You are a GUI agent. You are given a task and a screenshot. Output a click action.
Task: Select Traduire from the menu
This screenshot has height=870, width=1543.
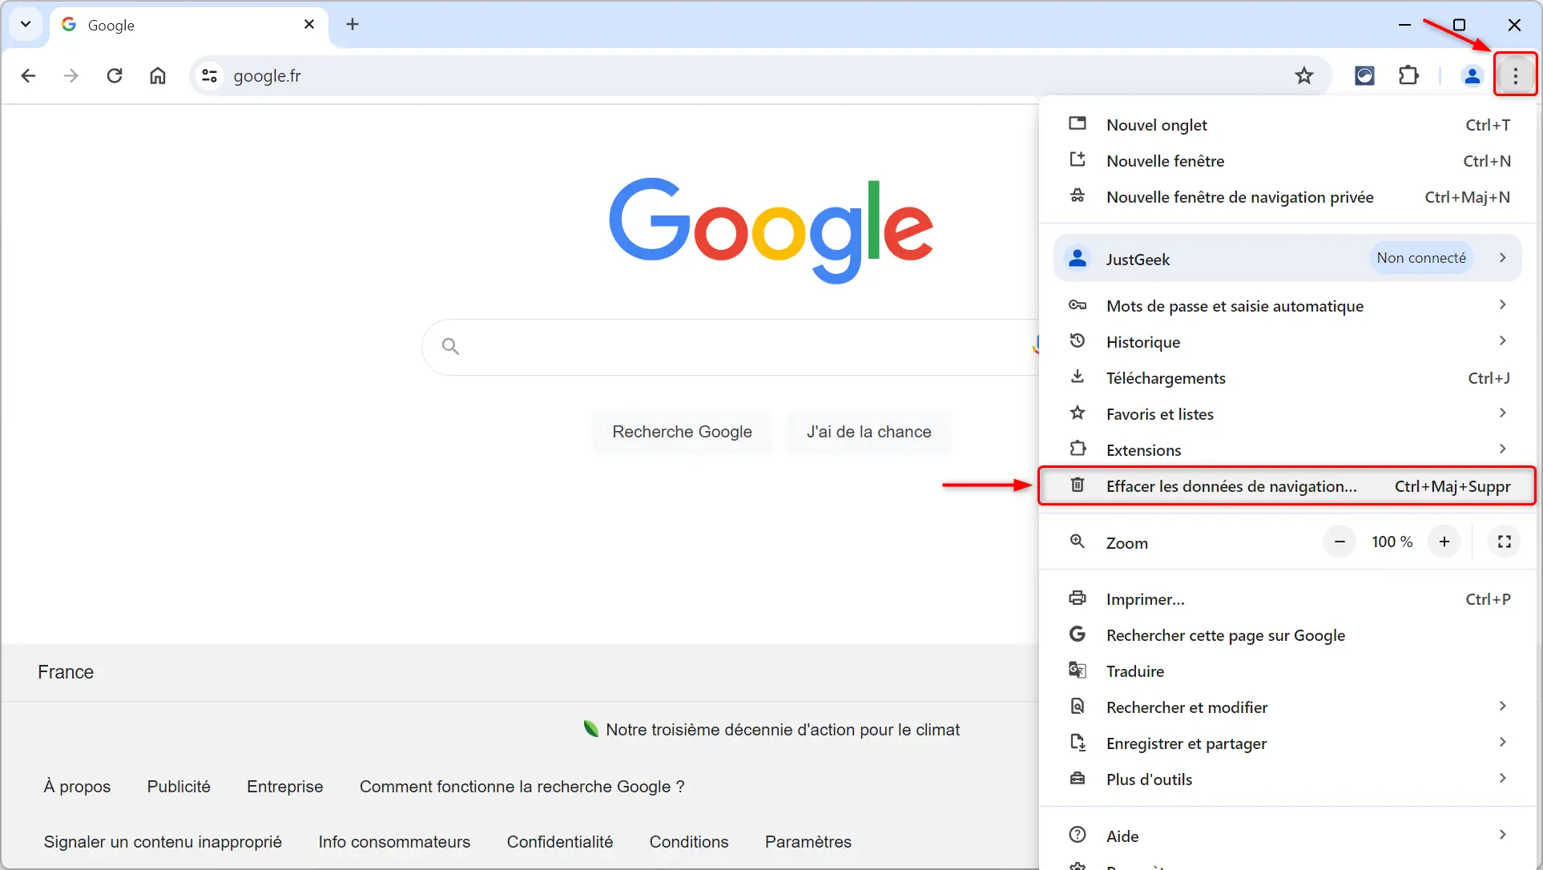1288,671
